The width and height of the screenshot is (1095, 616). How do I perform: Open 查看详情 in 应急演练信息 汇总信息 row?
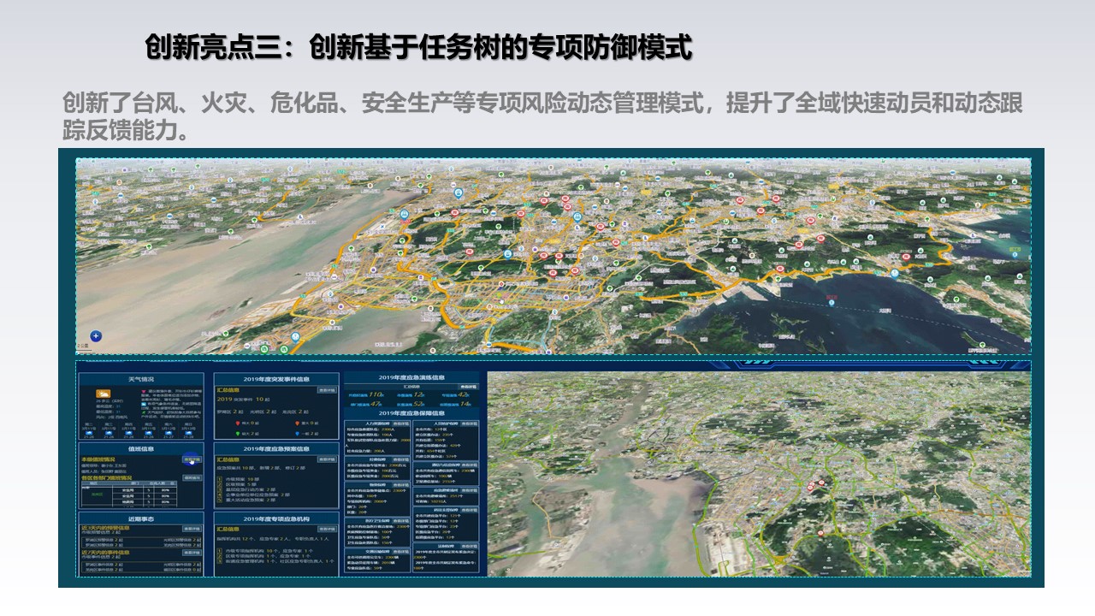(x=468, y=387)
